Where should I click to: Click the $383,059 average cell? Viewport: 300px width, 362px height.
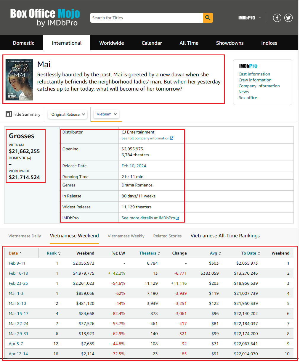coord(210,273)
